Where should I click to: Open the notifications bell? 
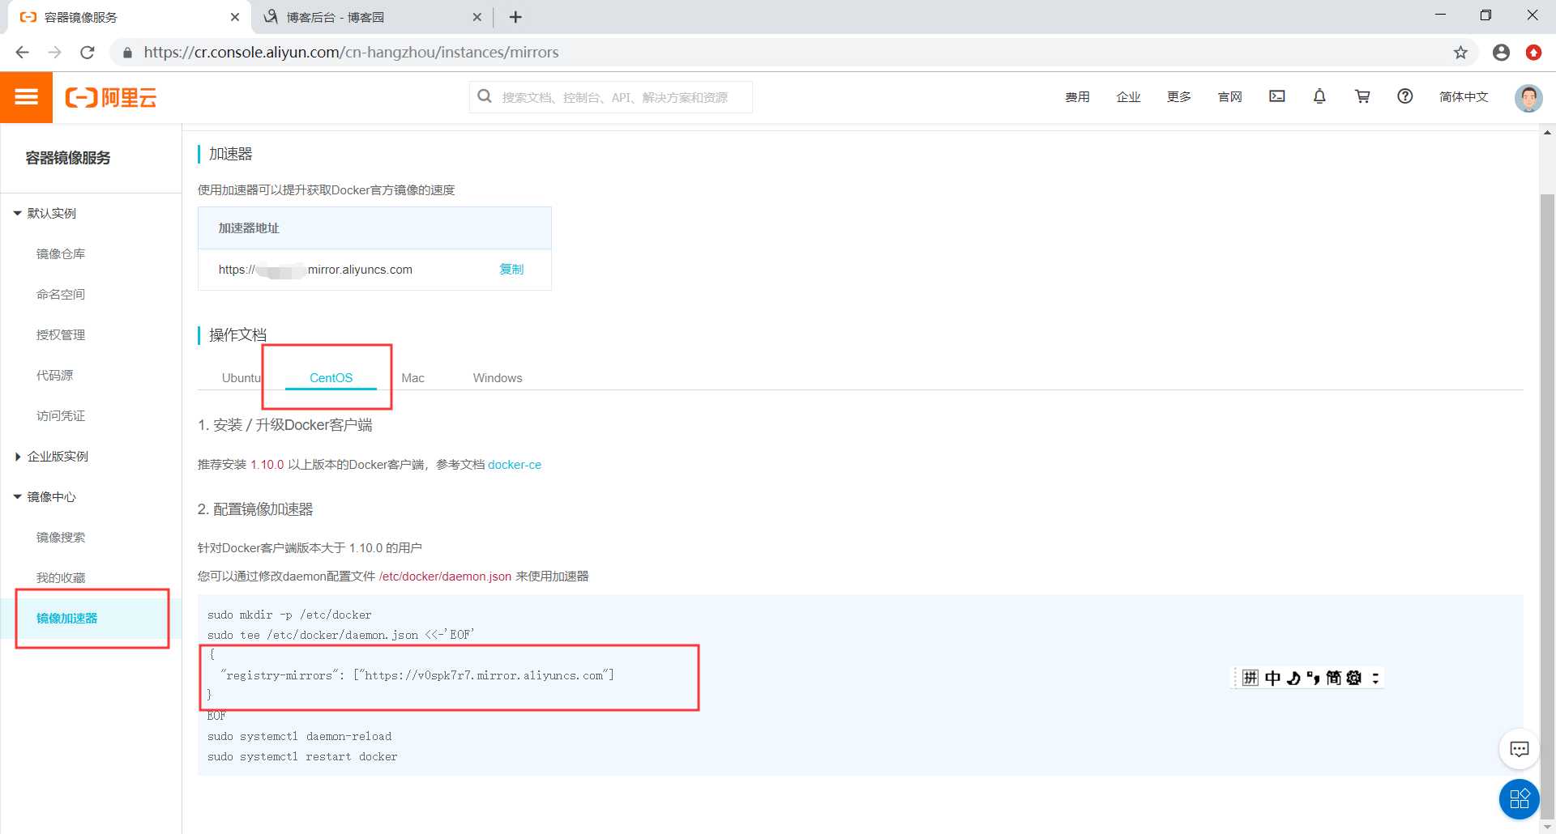1319,96
